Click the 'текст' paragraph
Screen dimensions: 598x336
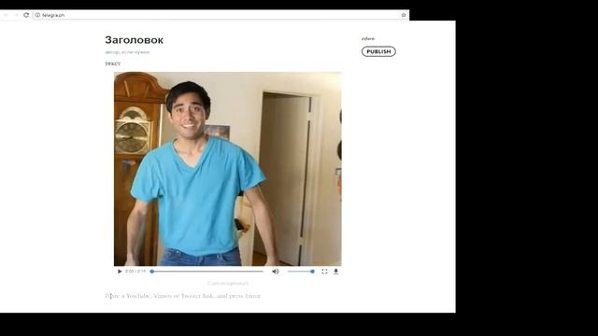[x=112, y=63]
